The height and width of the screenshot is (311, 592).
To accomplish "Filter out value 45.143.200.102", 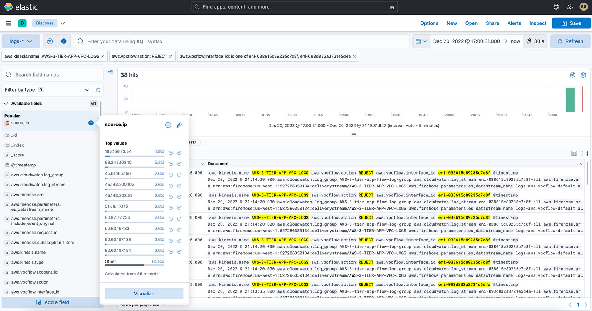I will (x=179, y=186).
